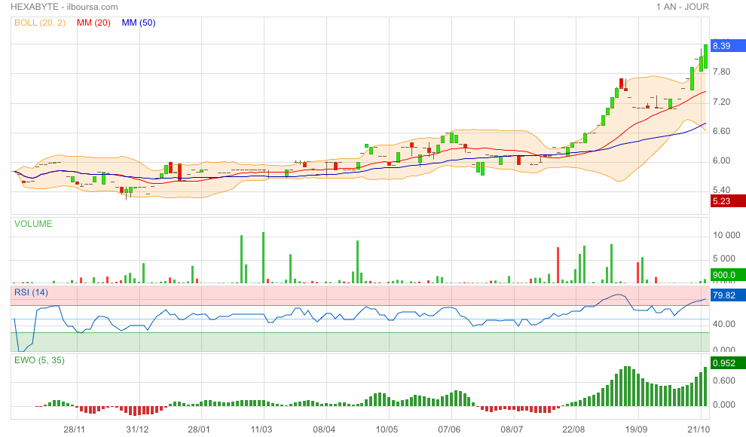Click the 28/11 date axis label
The width and height of the screenshot is (746, 437).
75,429
